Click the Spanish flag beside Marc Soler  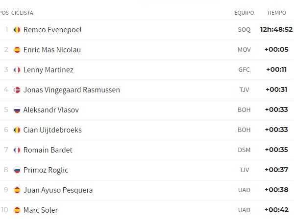coord(17,210)
